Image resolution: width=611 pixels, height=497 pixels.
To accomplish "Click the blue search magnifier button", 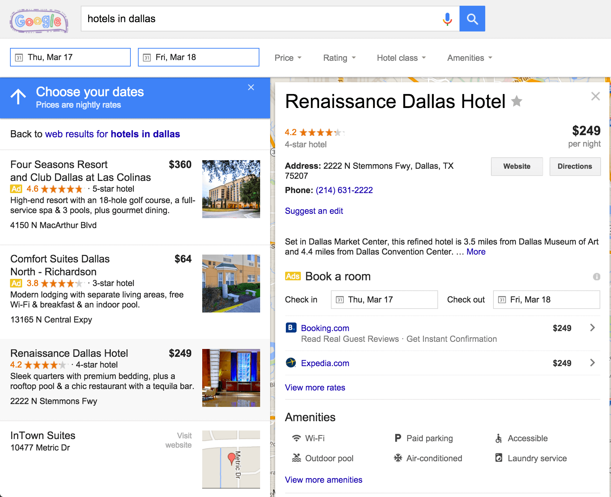I will click(472, 19).
